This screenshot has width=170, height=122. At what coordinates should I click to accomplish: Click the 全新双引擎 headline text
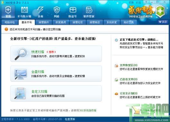pyautogui.click(x=53, y=39)
